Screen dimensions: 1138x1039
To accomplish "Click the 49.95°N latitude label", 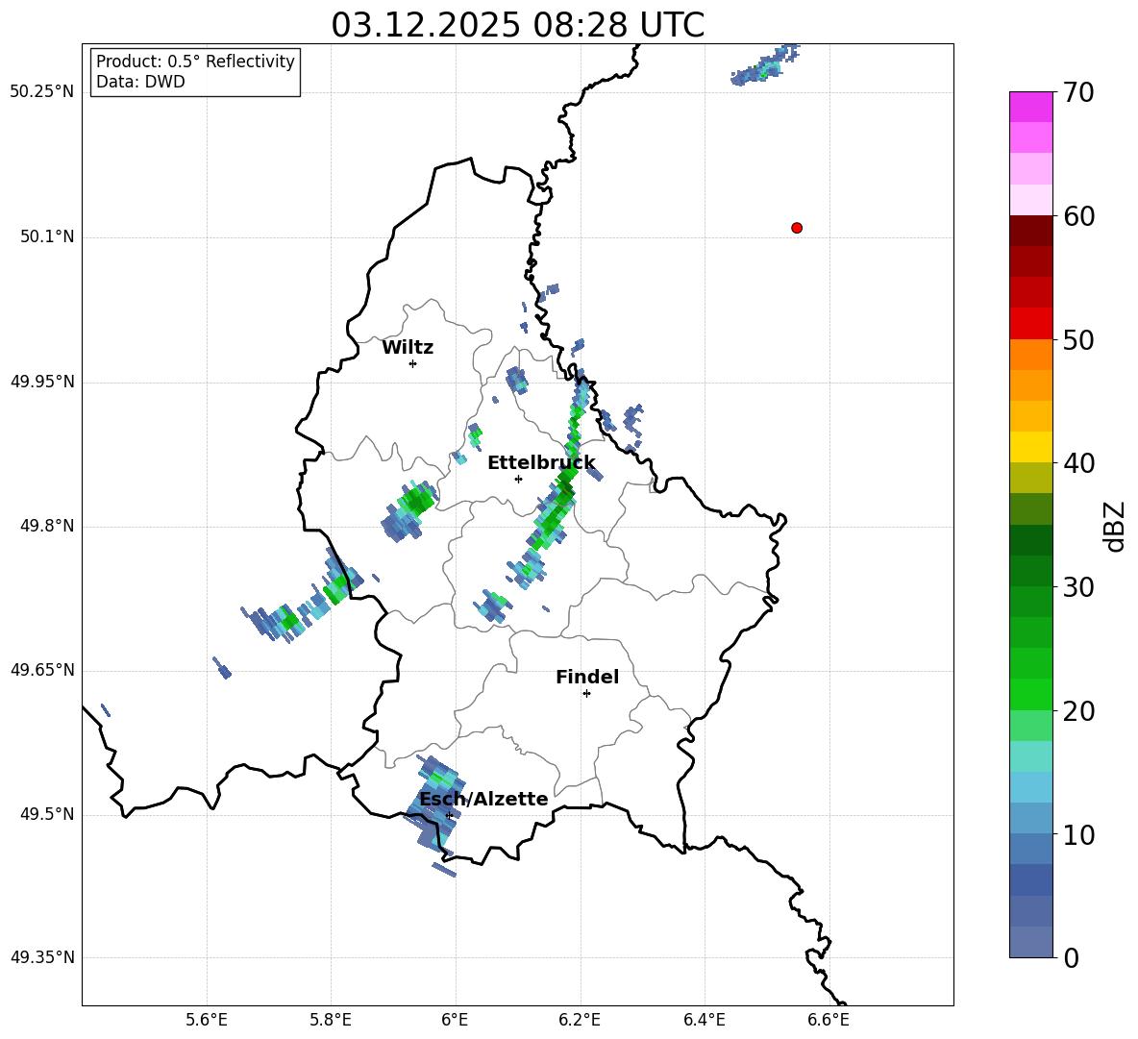I will tap(42, 382).
